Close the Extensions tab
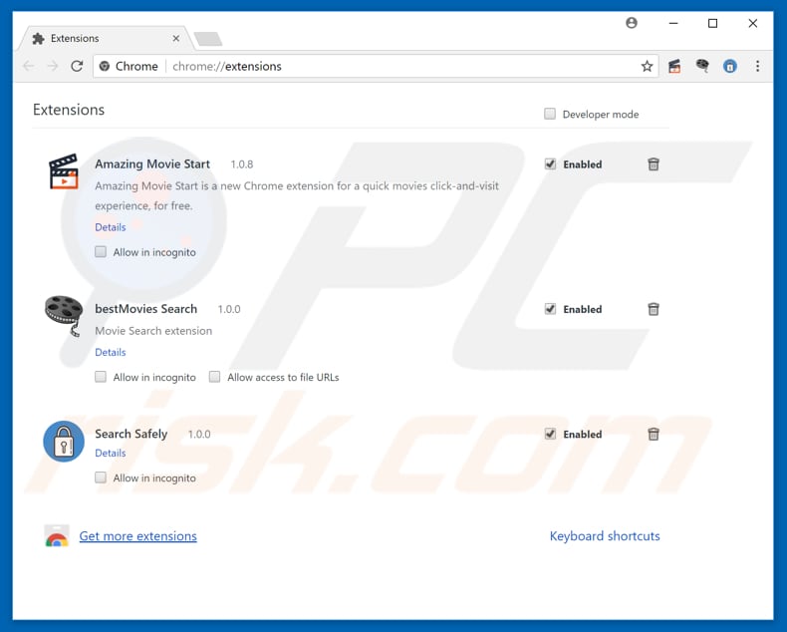This screenshot has width=787, height=632. pos(176,38)
